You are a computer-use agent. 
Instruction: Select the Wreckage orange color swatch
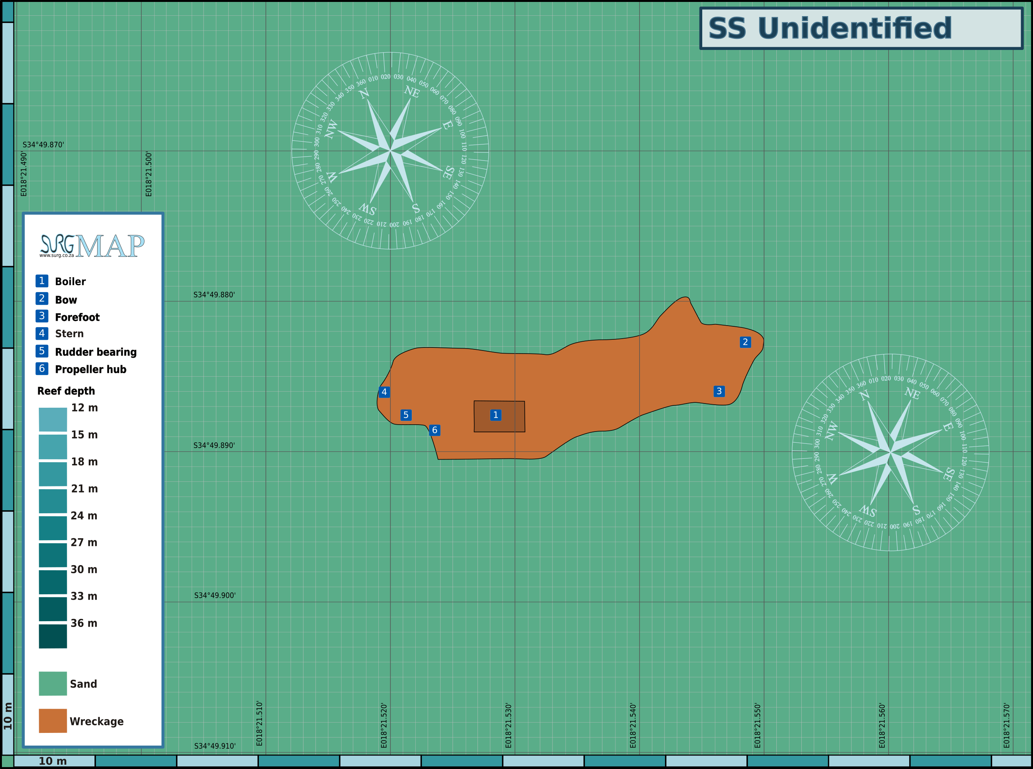point(53,721)
